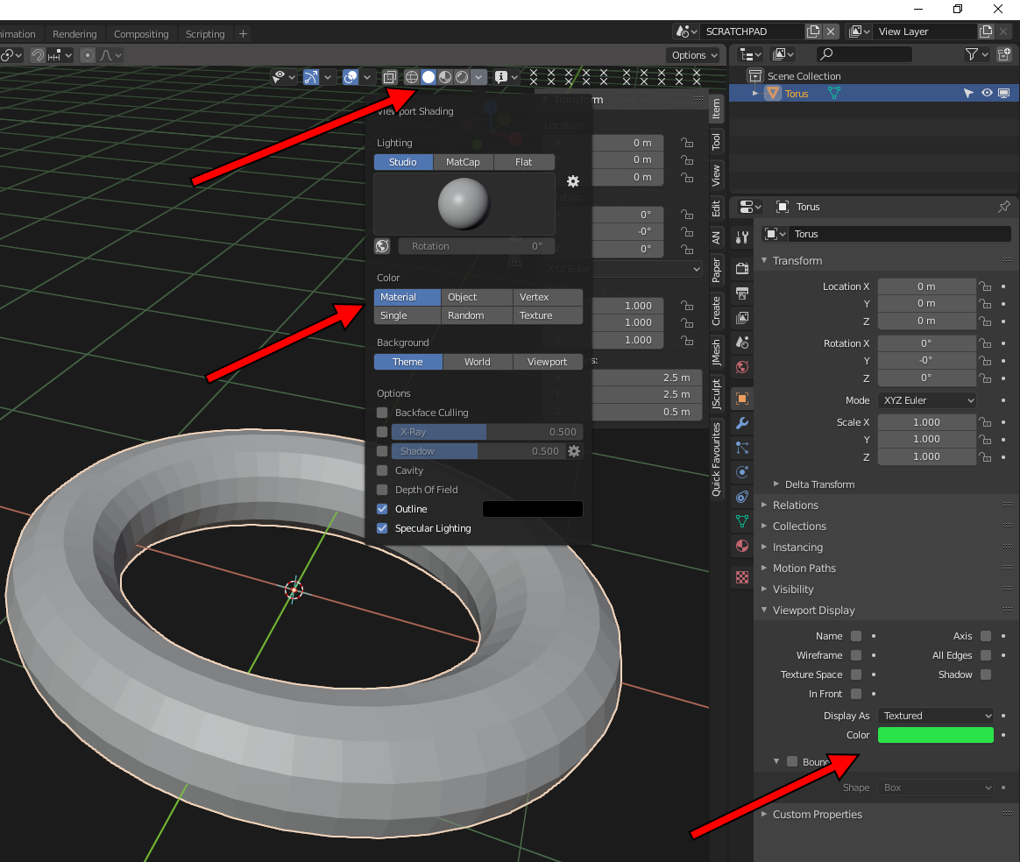Select Flat lighting mode
Image resolution: width=1020 pixels, height=862 pixels.
click(x=524, y=162)
